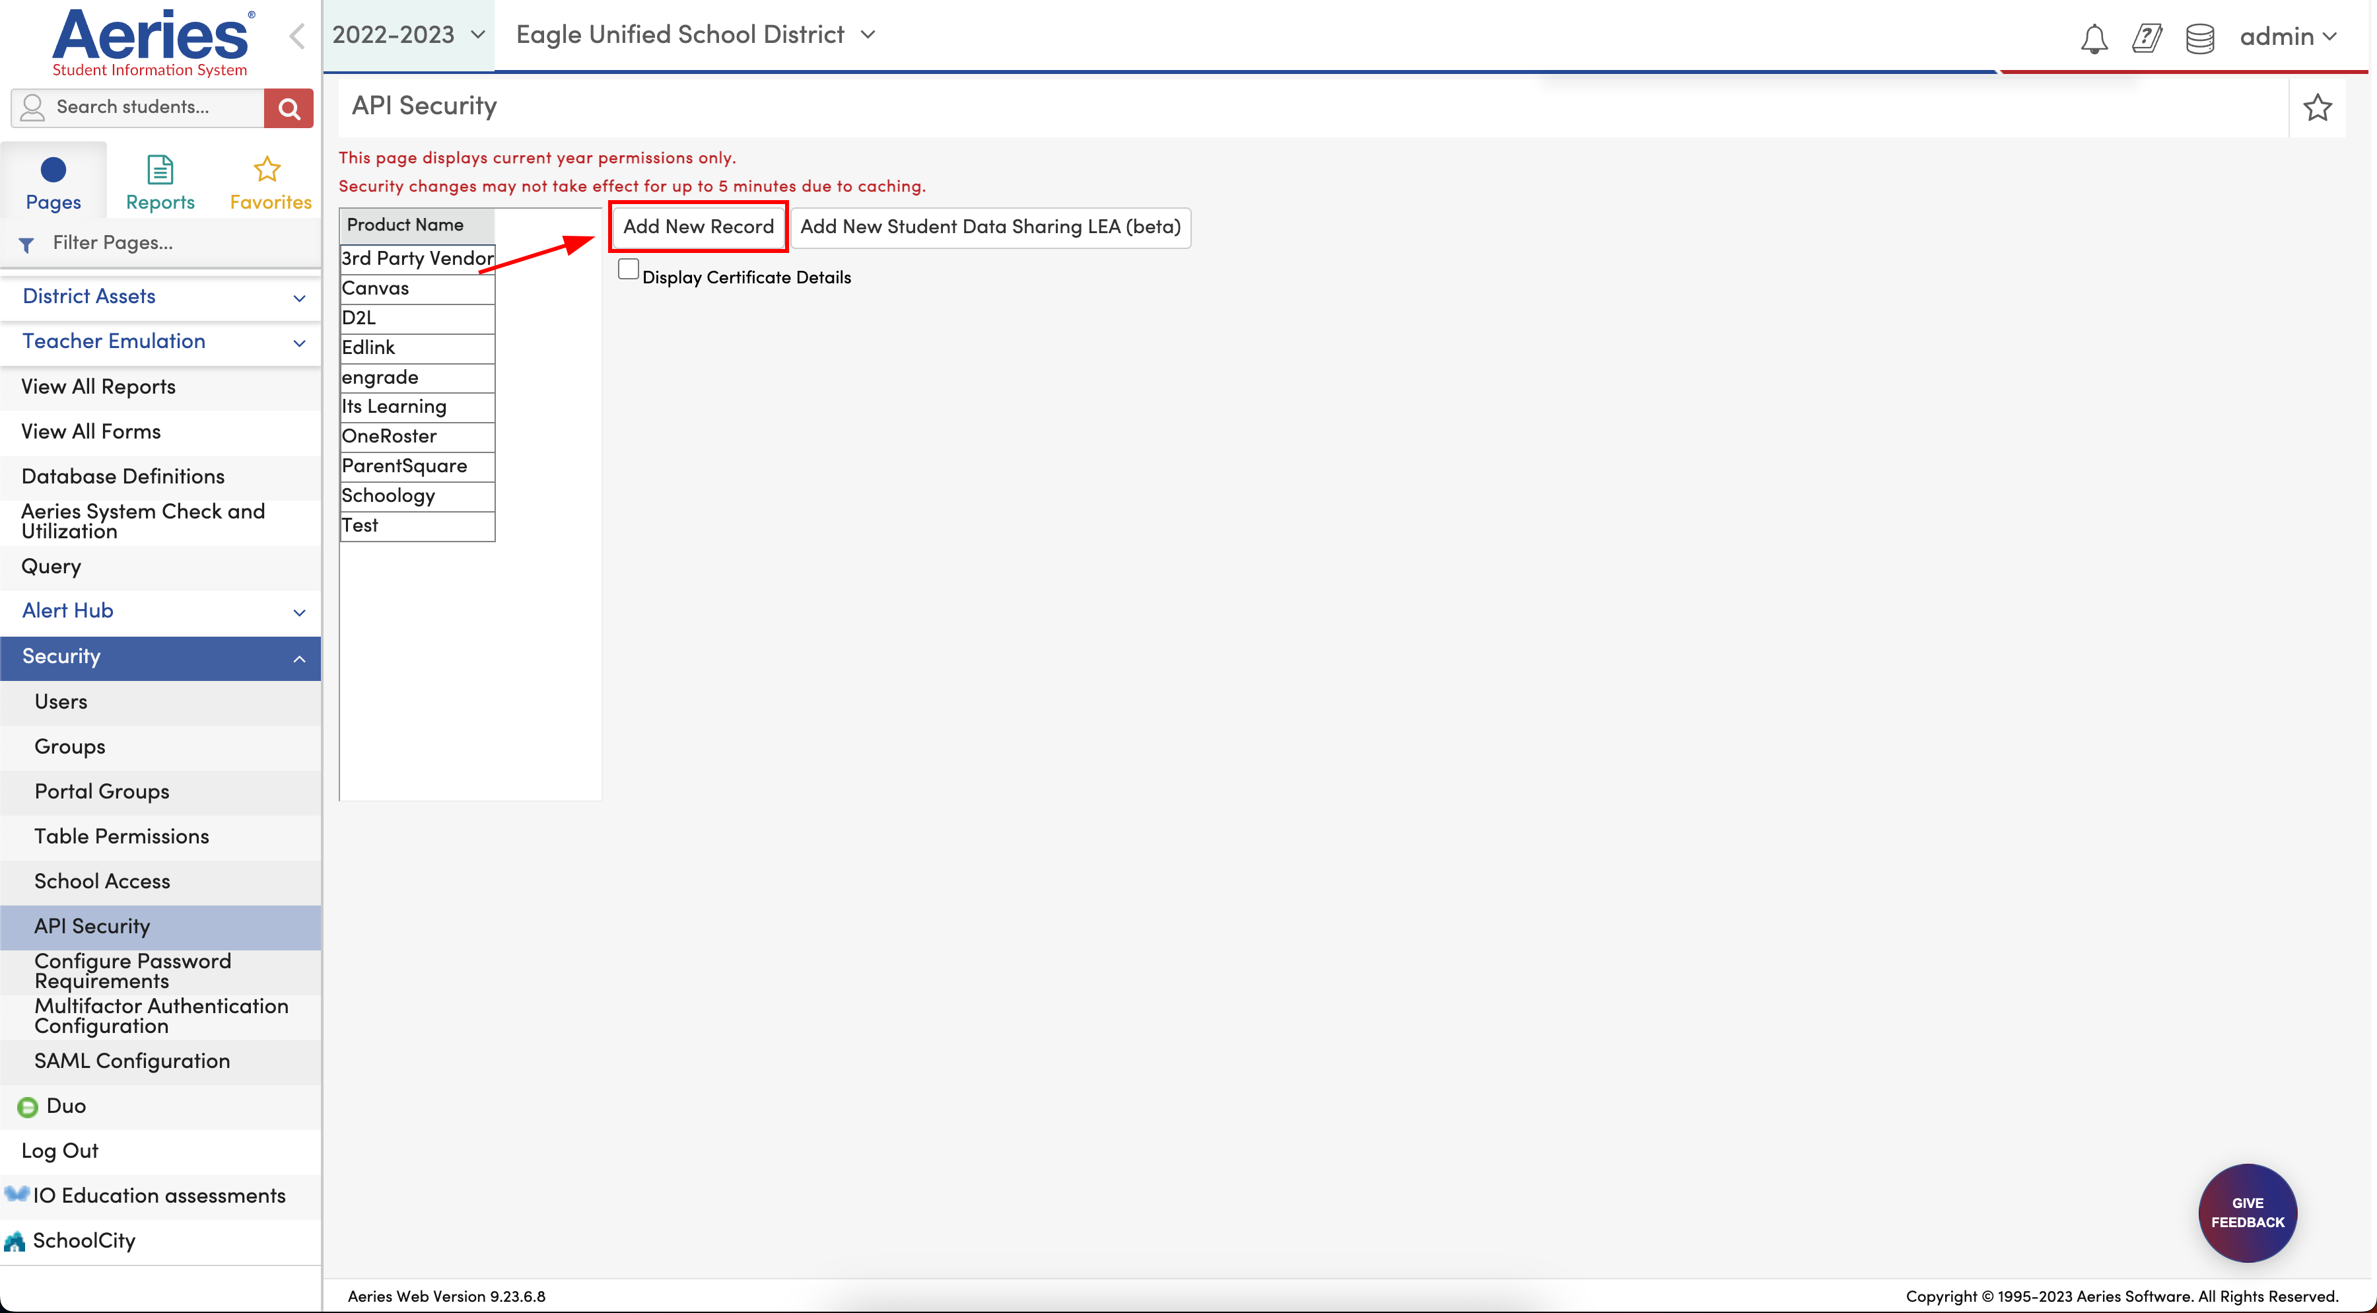Expand the District Assets section
The width and height of the screenshot is (2377, 1313).
[160, 296]
